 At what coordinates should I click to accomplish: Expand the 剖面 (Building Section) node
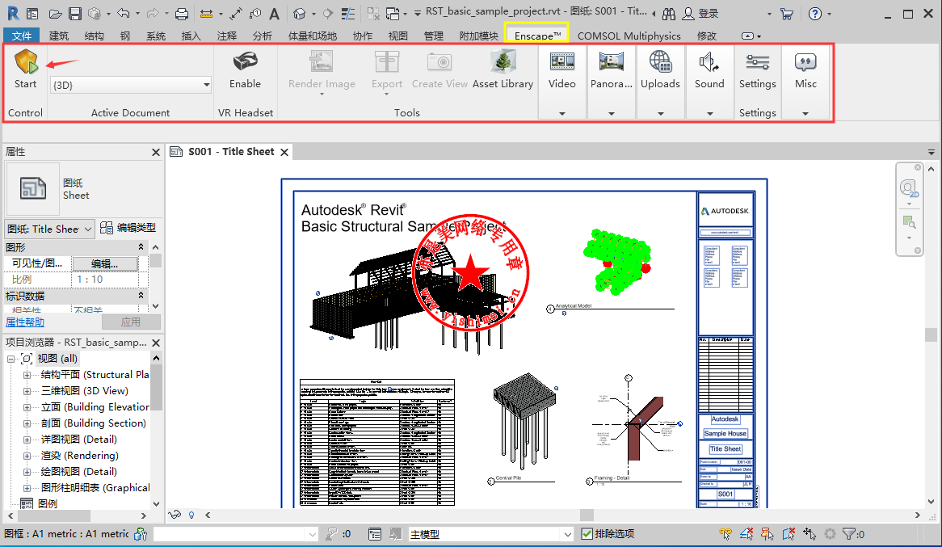pyautogui.click(x=27, y=423)
